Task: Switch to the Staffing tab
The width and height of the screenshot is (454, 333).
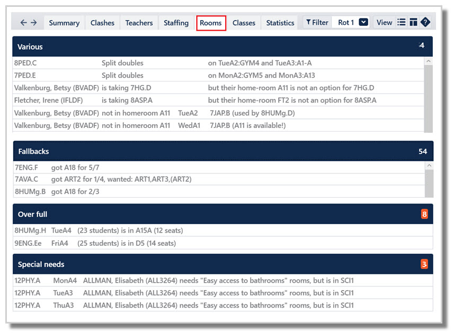Action: pos(176,23)
